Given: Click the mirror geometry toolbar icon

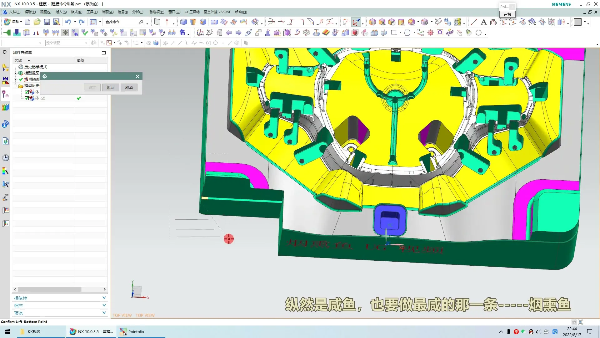Looking at the screenshot, I should 36,33.
